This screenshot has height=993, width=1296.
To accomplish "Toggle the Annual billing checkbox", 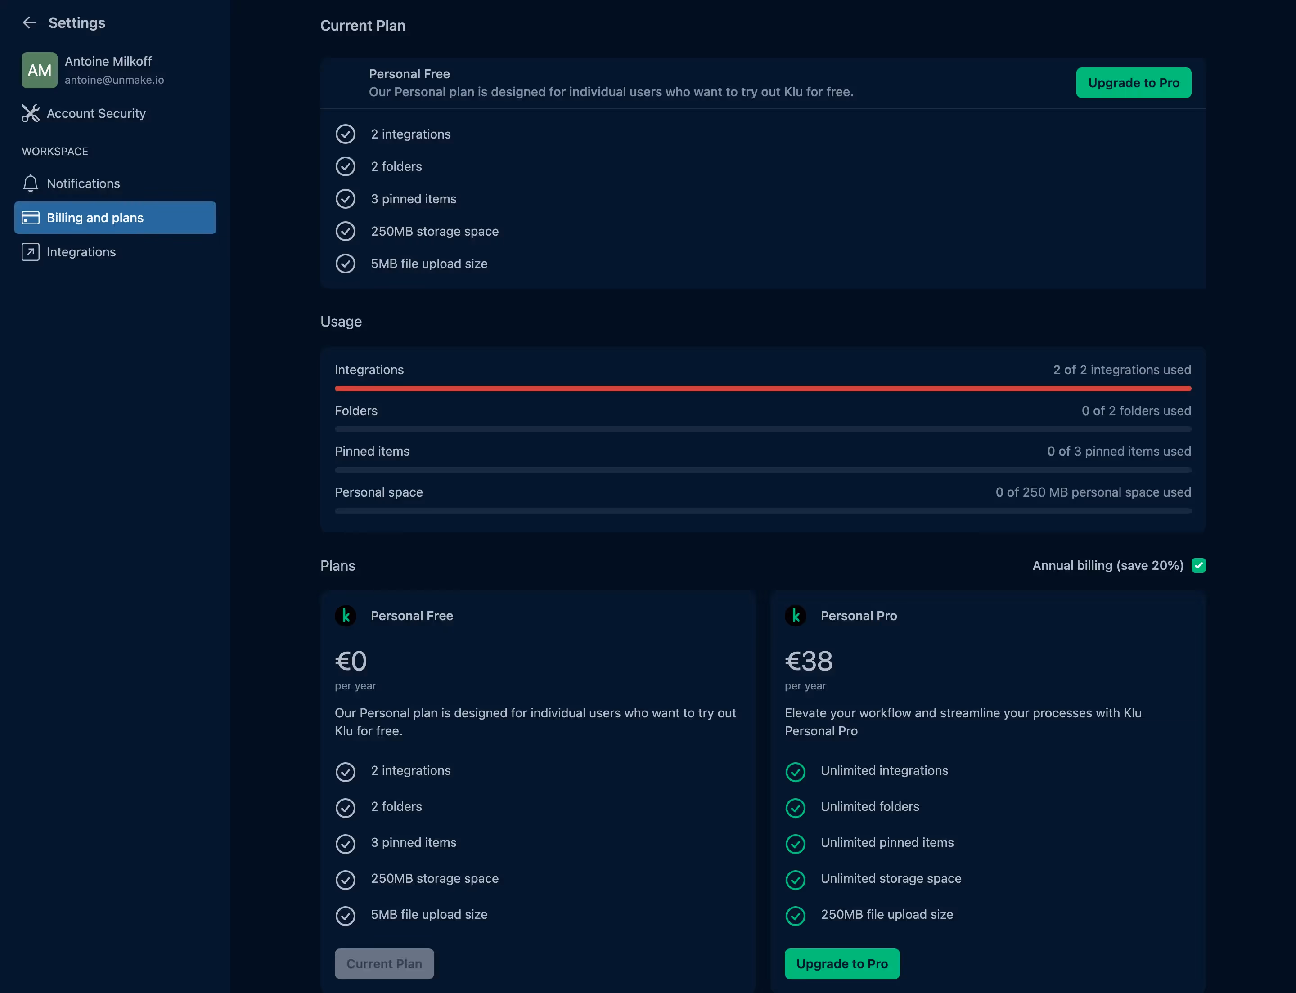I will coord(1198,565).
